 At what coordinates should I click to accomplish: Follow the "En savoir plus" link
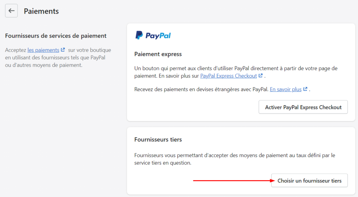point(285,89)
